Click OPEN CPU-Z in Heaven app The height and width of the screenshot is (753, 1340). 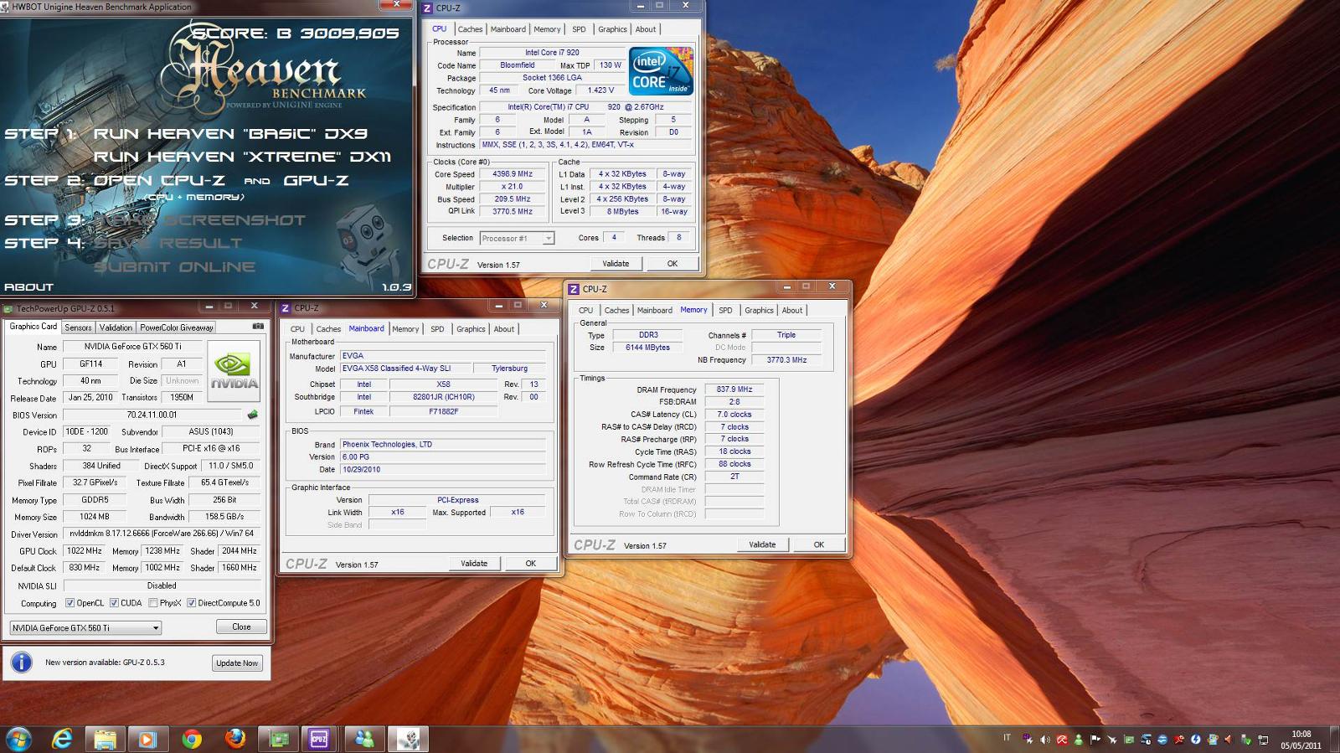[x=160, y=180]
